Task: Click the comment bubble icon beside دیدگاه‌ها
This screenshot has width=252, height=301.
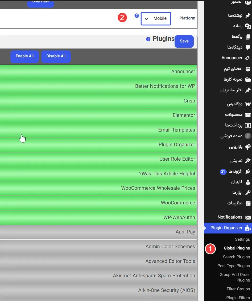Action: [248, 47]
